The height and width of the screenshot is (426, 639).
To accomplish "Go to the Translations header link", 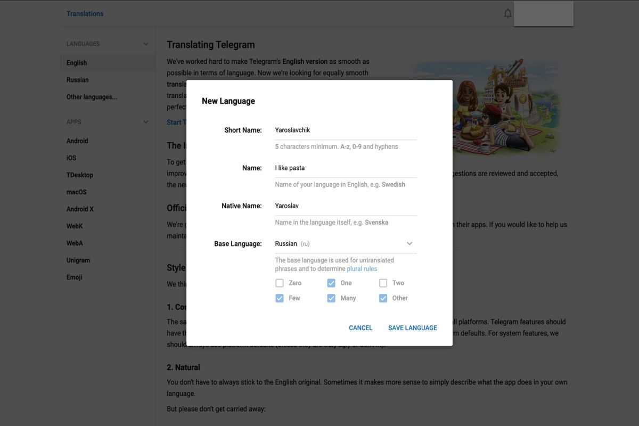I will 85,14.
